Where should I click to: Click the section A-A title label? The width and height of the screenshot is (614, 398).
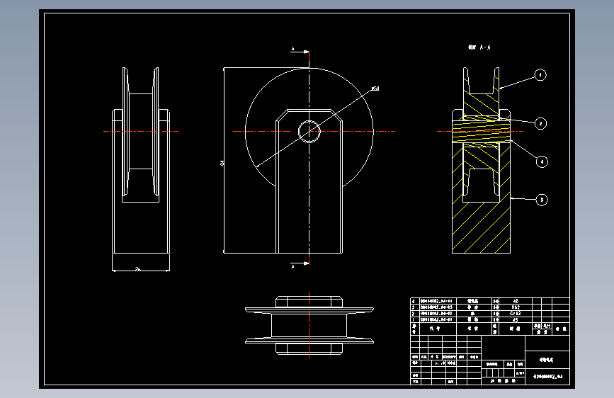point(479,47)
